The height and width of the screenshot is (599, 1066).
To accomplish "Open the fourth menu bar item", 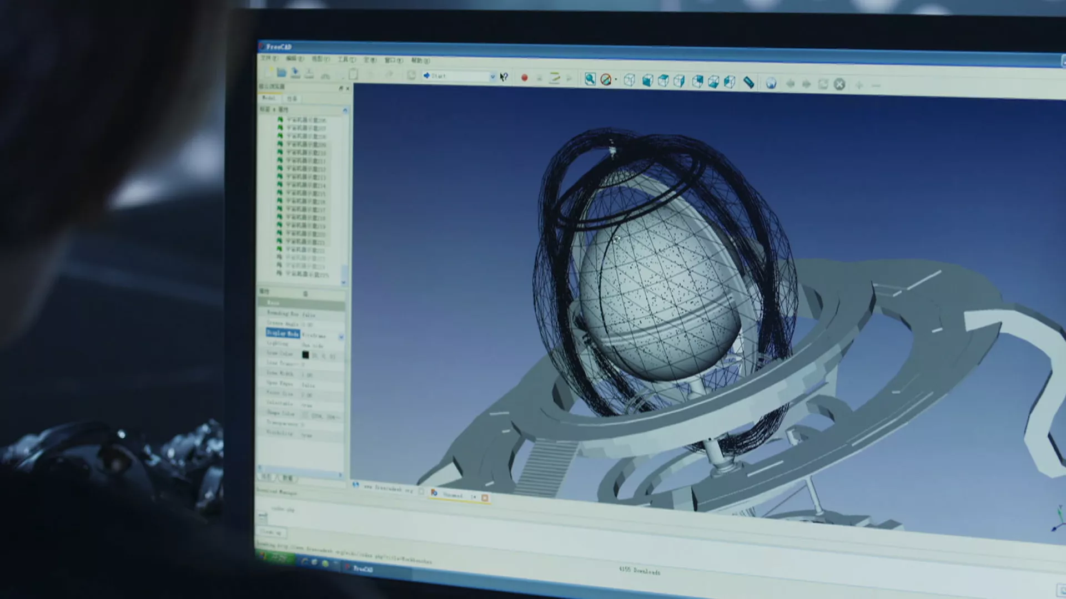I will [x=346, y=59].
